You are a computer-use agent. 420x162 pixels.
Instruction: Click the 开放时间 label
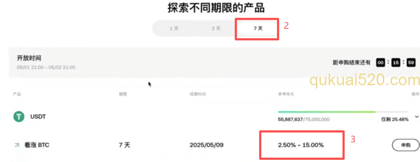coord(29,58)
